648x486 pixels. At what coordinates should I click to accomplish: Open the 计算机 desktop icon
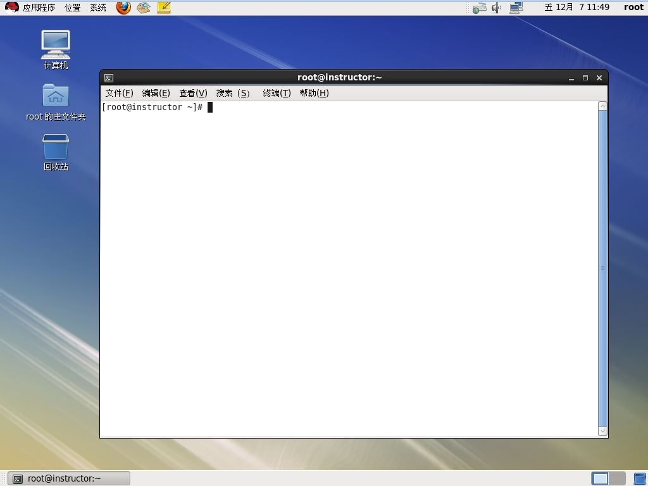pos(56,49)
